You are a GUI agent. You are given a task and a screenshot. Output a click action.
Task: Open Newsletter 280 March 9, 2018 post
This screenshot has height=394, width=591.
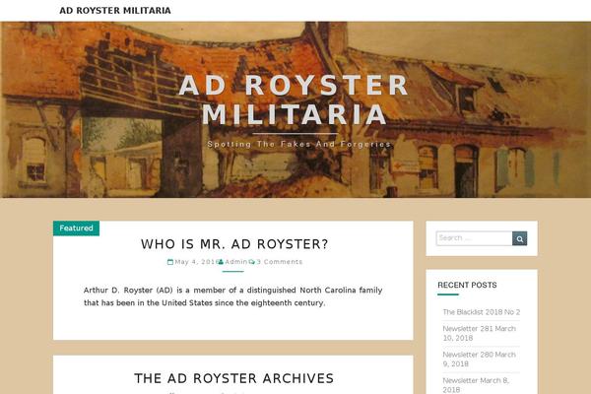(479, 360)
